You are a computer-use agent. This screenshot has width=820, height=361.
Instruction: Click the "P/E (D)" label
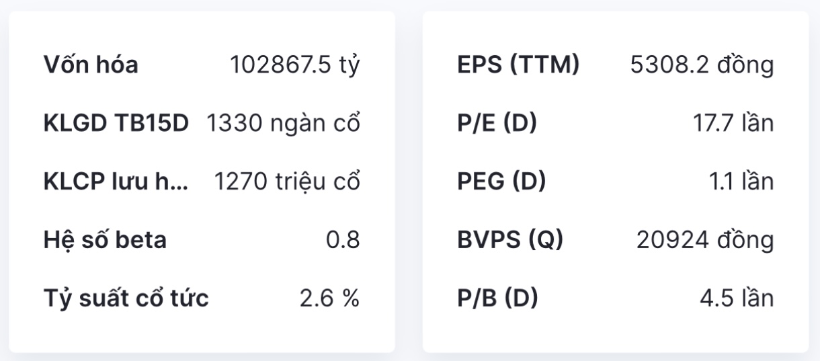497,124
